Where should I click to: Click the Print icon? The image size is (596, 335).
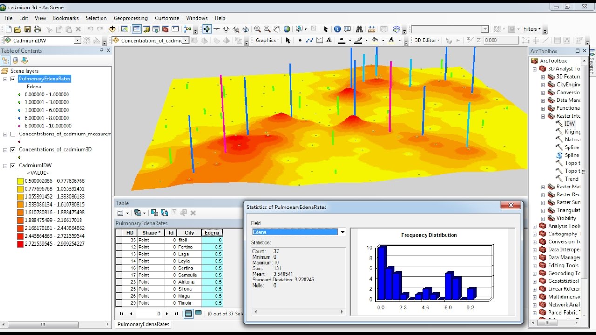(x=38, y=29)
